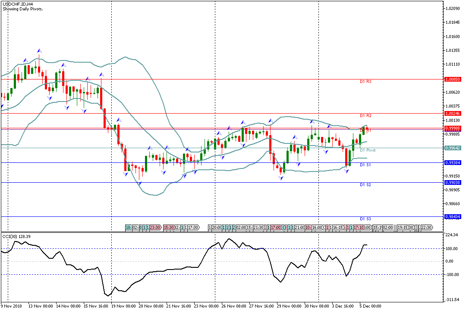Click the pink 17:00 news event marker
The width and height of the screenshot is (466, 311).
tap(276, 228)
